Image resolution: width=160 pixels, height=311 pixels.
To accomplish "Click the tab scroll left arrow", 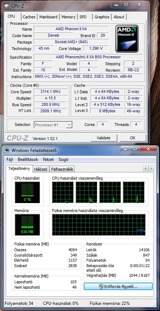I will click(x=146, y=168).
